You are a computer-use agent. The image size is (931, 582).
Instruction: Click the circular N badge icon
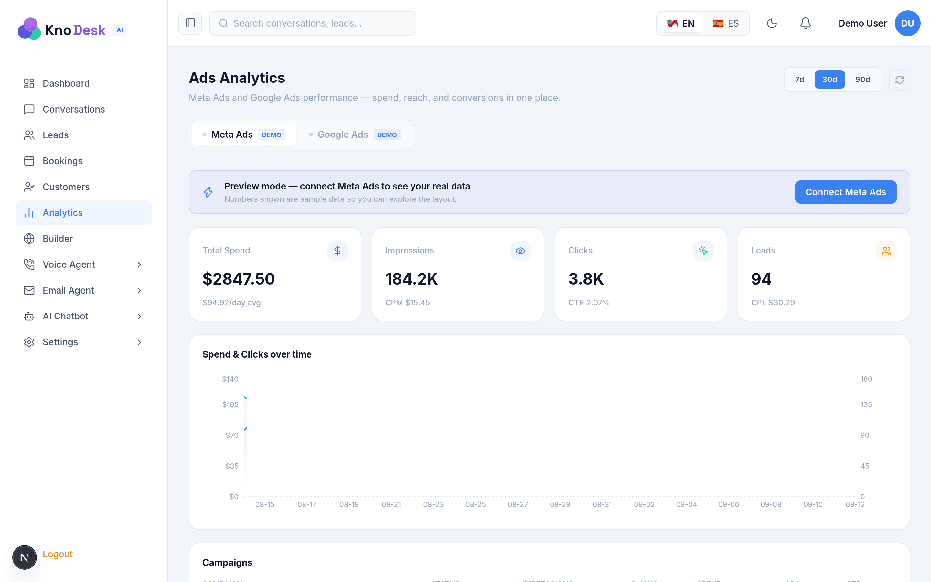pos(25,557)
